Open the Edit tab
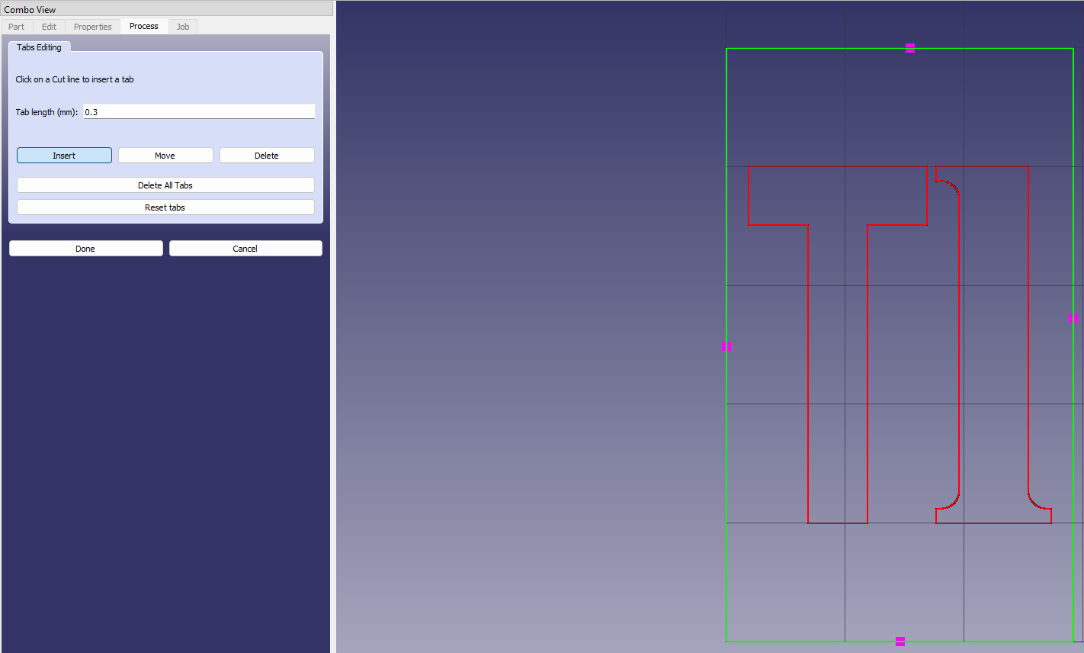This screenshot has width=1084, height=653. coord(49,27)
